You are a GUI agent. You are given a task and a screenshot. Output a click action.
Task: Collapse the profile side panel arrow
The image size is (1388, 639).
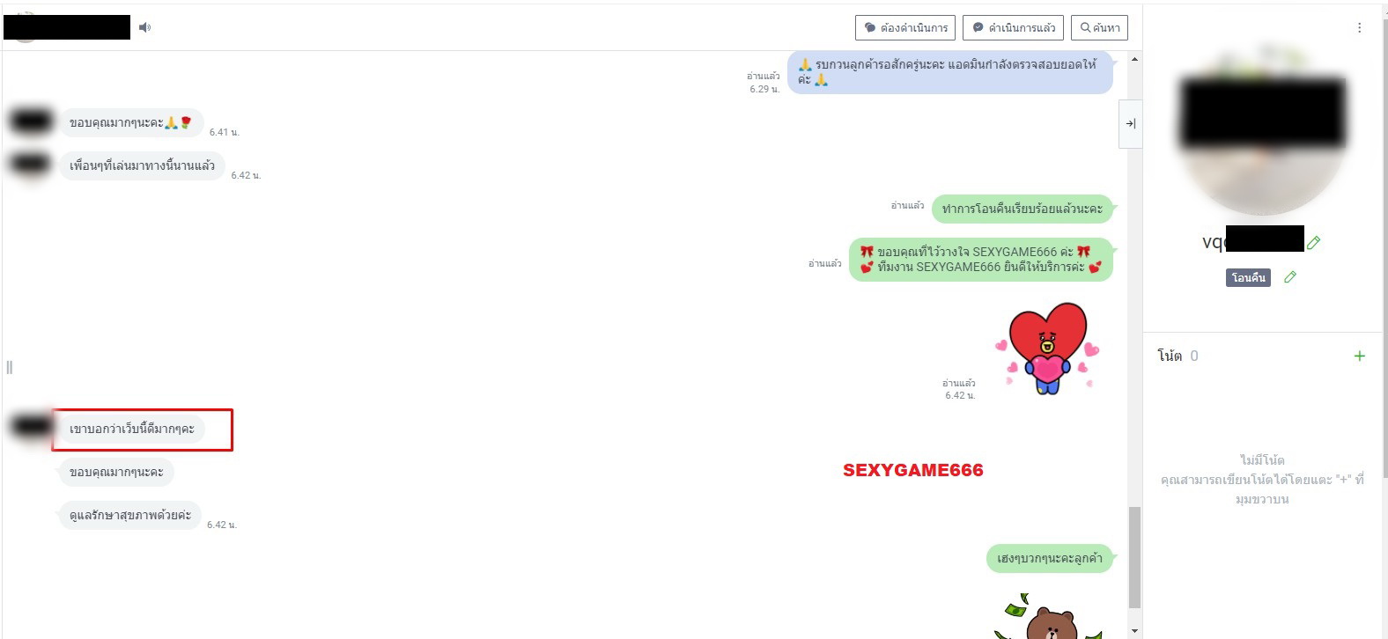[x=1130, y=124]
